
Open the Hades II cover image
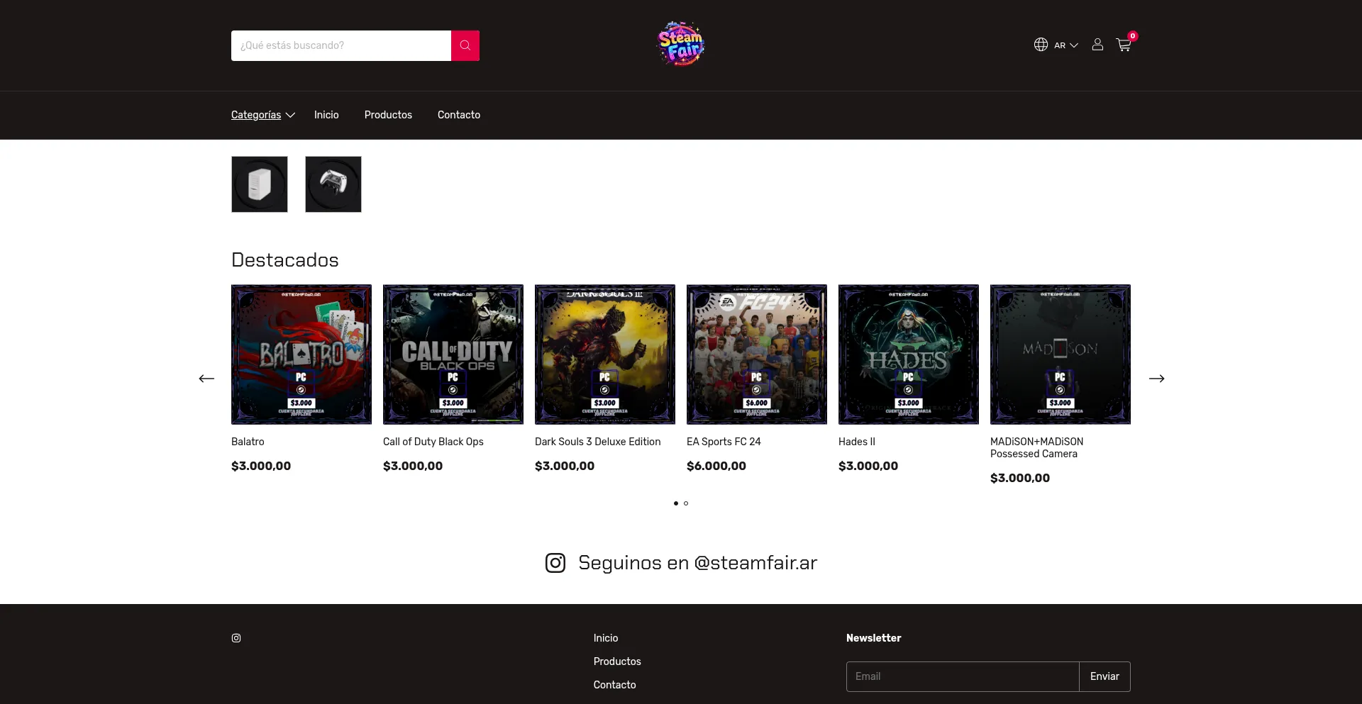[x=909, y=354]
